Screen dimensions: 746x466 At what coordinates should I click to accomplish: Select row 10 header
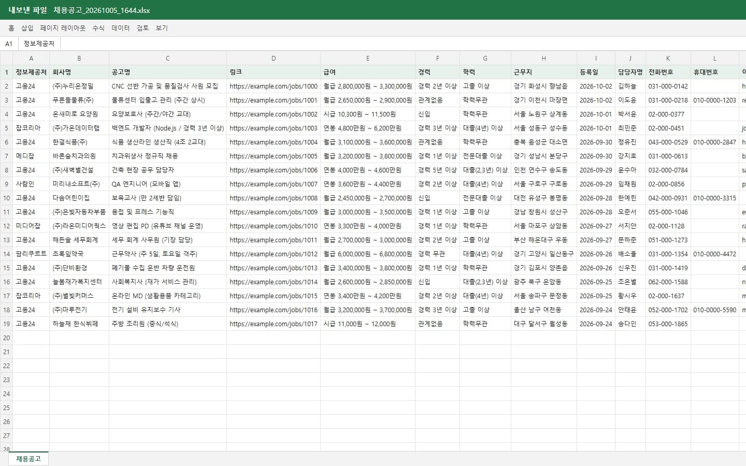[x=6, y=198]
